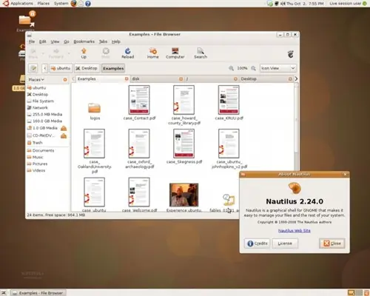Open the Go menu
The height and width of the screenshot is (296, 370).
tap(67, 41)
